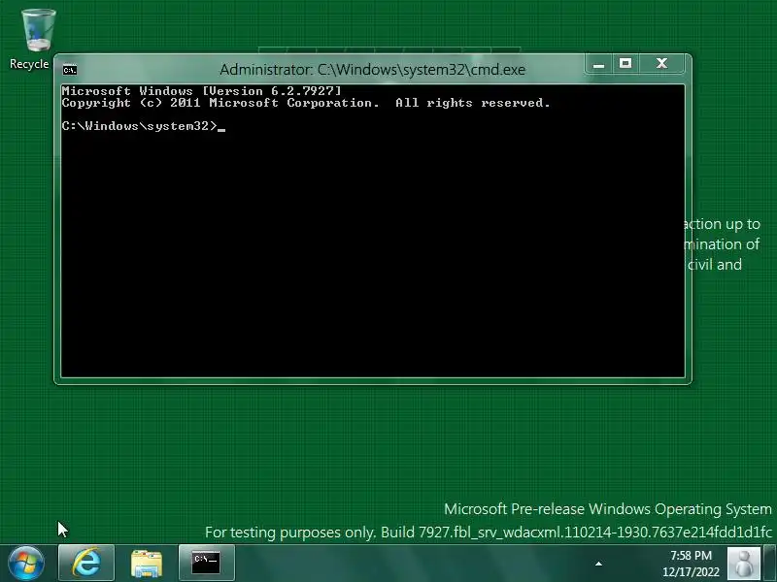
Task: Maximize the Command Prompt window
Action: click(x=625, y=64)
